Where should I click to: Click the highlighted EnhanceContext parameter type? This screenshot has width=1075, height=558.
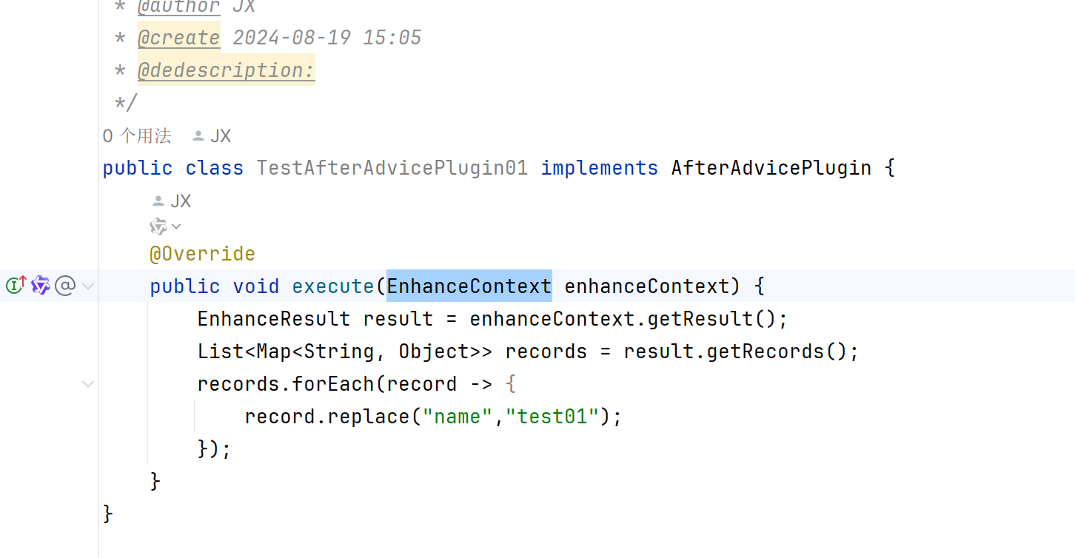469,286
